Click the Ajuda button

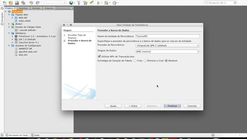pos(113,106)
